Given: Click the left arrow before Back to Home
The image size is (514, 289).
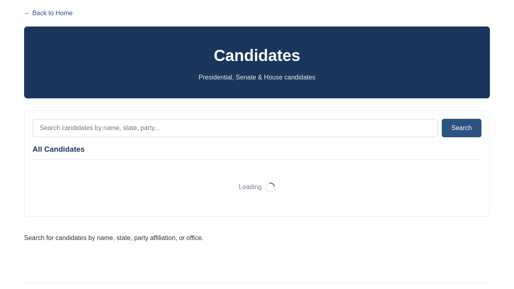Looking at the screenshot, I should (x=27, y=13).
